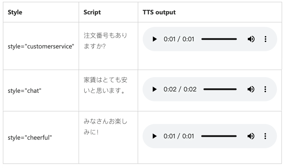284x168 pixels.
Task: Click the "Style" column header
Action: point(15,12)
